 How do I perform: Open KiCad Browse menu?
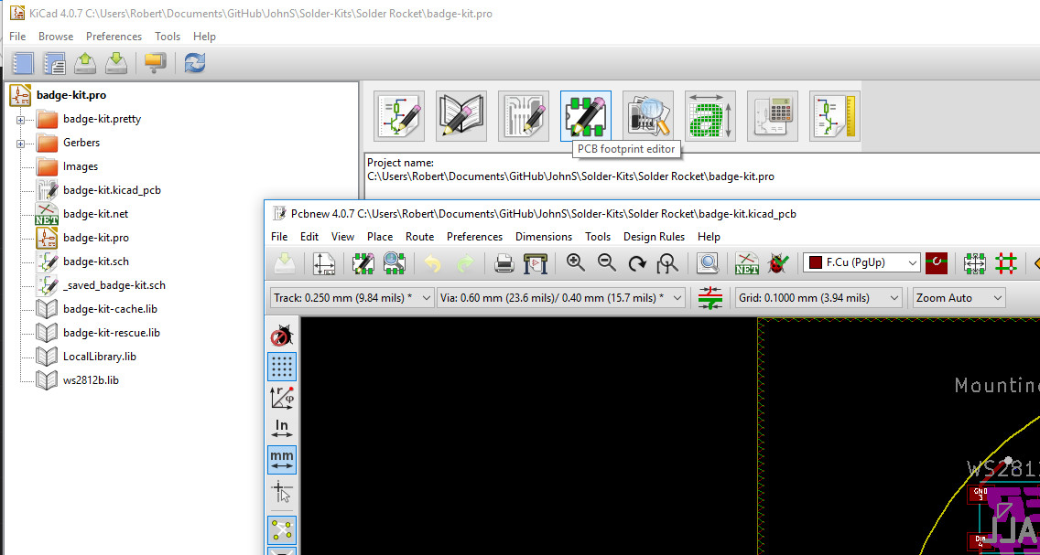click(56, 37)
